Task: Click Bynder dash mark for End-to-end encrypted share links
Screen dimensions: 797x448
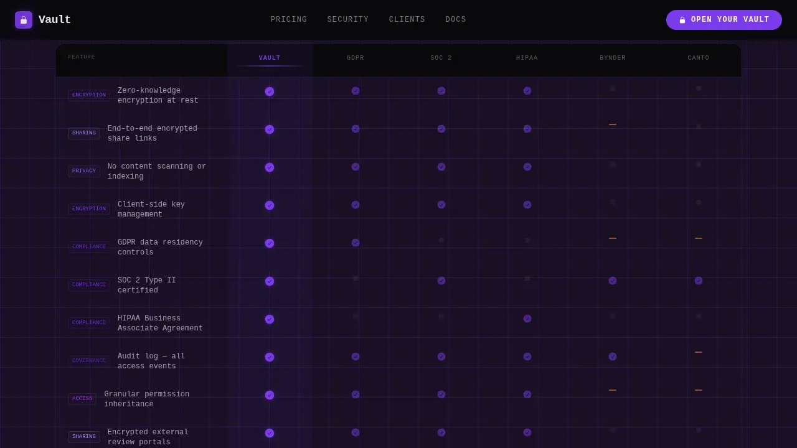Action: 613,124
